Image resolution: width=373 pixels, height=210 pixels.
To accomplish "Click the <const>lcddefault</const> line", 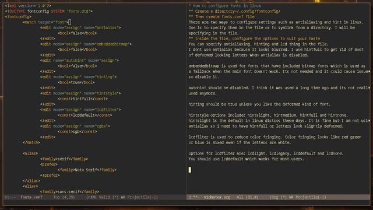I will click(85, 116).
